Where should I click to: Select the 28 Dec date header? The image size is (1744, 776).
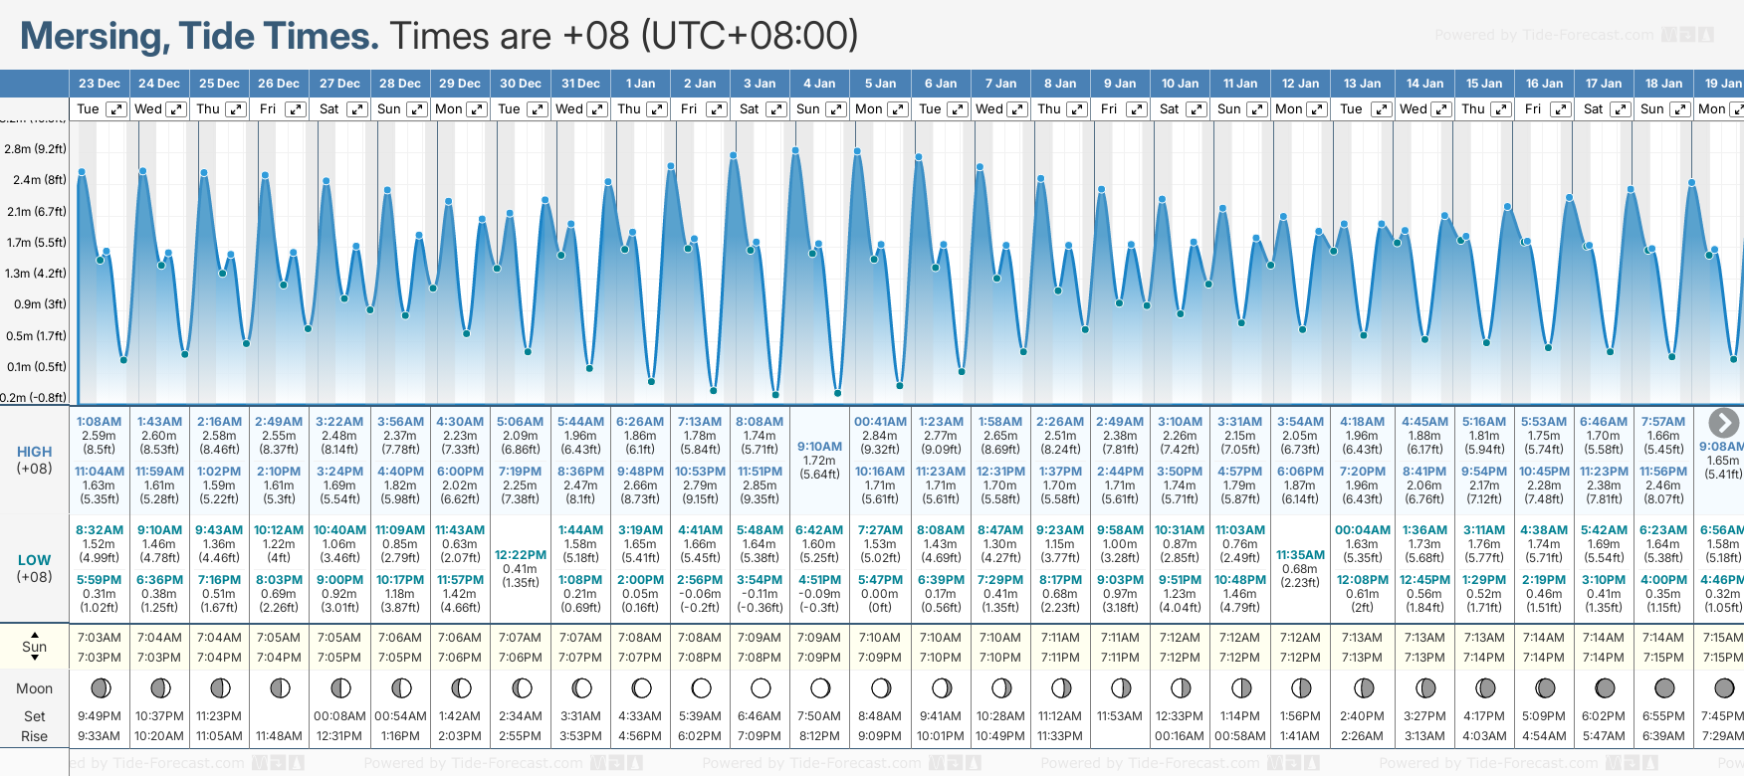(x=400, y=84)
